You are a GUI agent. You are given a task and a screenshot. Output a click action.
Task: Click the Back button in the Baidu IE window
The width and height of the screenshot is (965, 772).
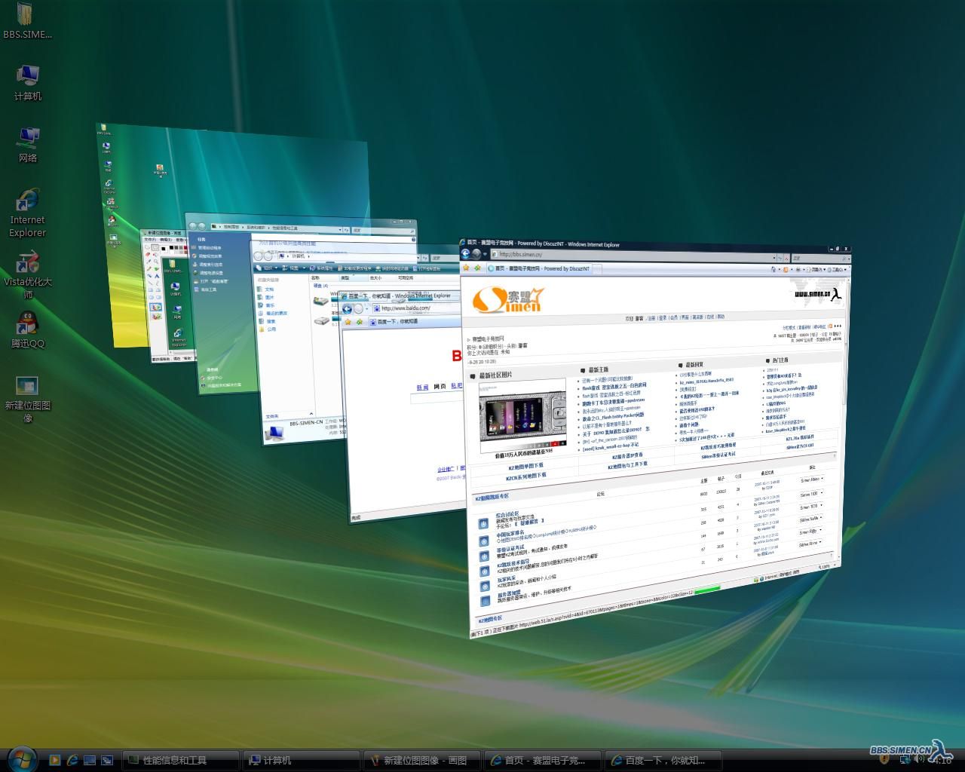pyautogui.click(x=348, y=308)
